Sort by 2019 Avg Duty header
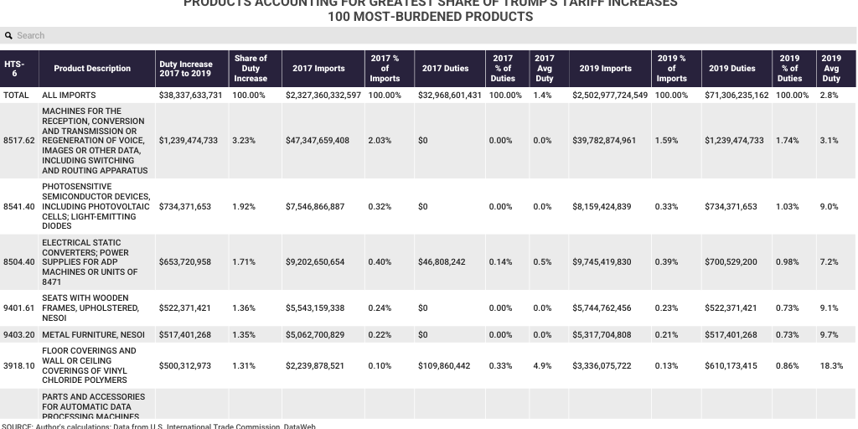Image resolution: width=858 pixels, height=429 pixels. click(831, 69)
